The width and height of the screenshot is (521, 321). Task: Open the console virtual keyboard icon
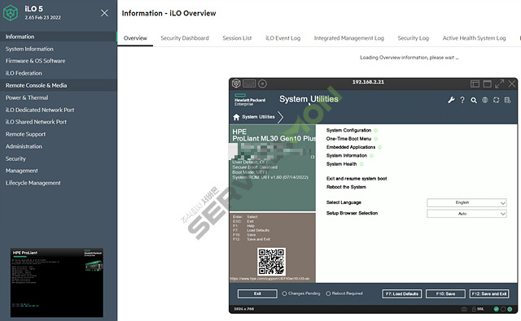[249, 84]
